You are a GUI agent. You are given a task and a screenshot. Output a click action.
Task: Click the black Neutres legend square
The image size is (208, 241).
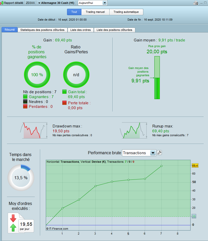click(x=25, y=102)
